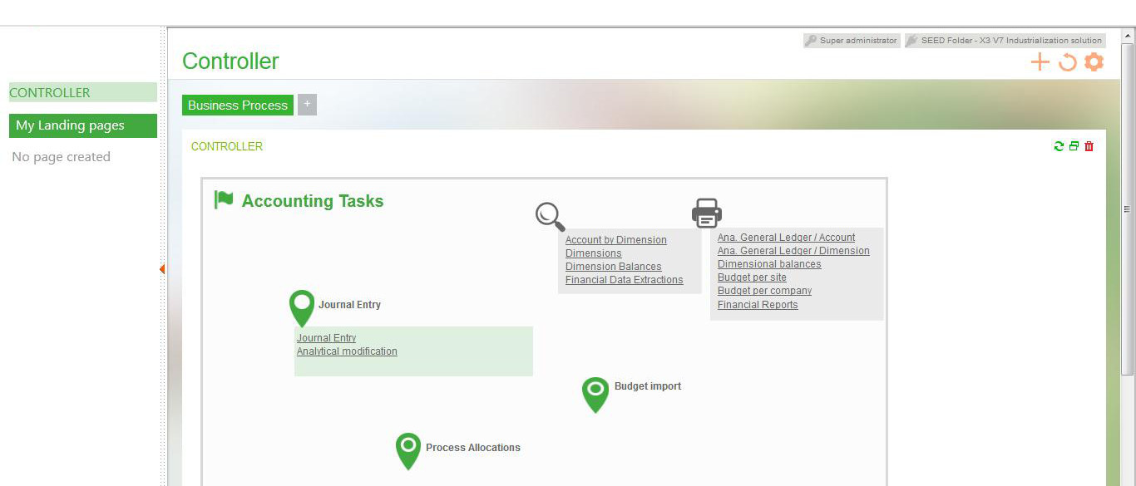Select CONTROLLER in the left sidebar
This screenshot has height=486, width=1136.
tap(82, 92)
